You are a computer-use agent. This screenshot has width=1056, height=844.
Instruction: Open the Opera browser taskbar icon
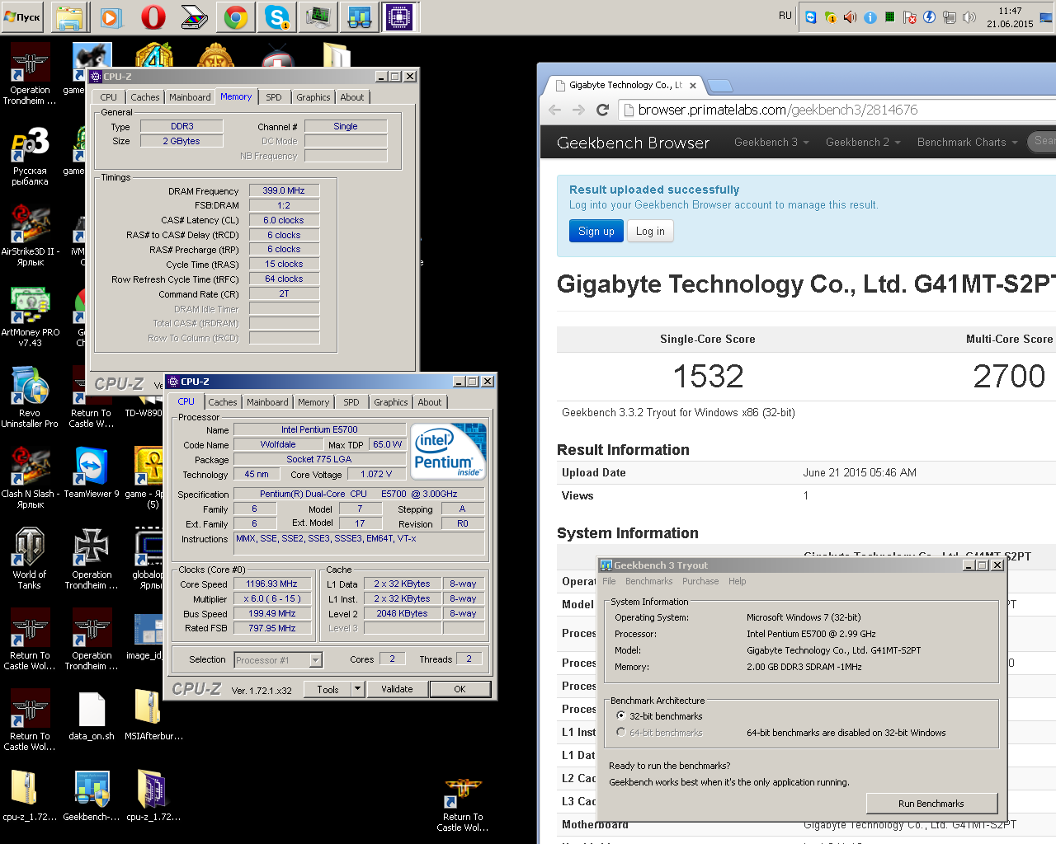pos(153,16)
